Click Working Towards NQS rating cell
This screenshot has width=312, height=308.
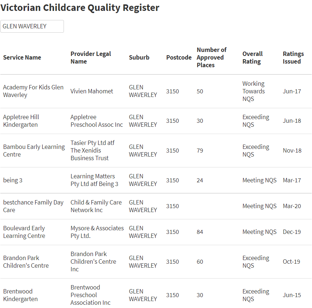[254, 91]
